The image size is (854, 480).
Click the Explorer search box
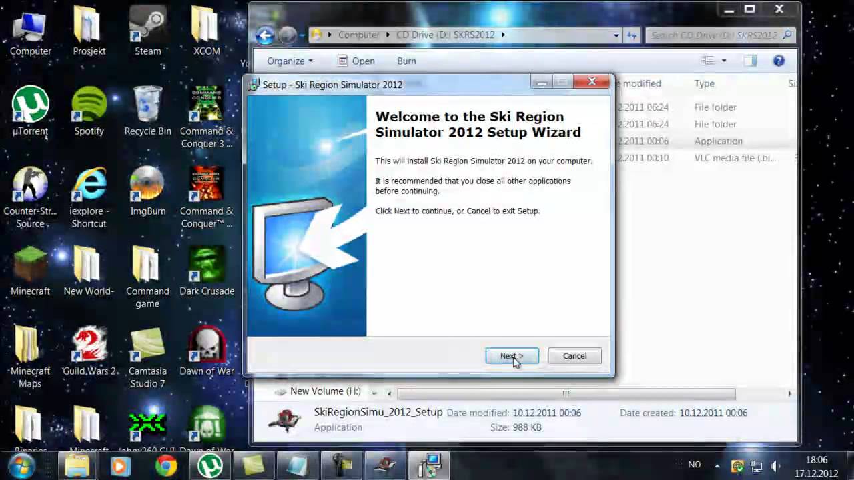click(x=721, y=35)
